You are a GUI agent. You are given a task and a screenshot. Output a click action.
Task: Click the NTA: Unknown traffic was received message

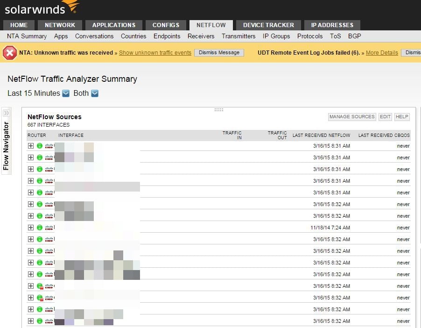[66, 53]
